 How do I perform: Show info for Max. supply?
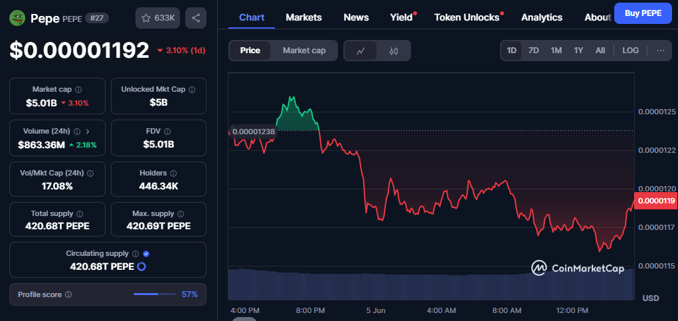(181, 214)
